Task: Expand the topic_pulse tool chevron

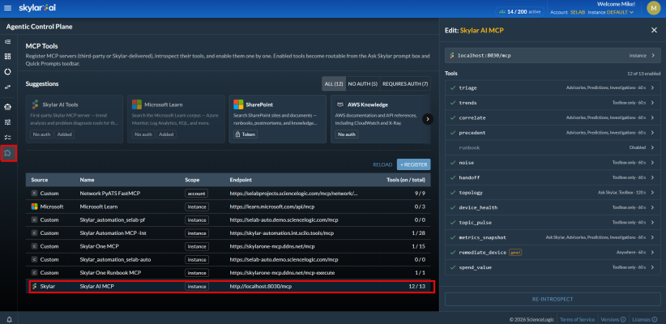Action: [652, 223]
